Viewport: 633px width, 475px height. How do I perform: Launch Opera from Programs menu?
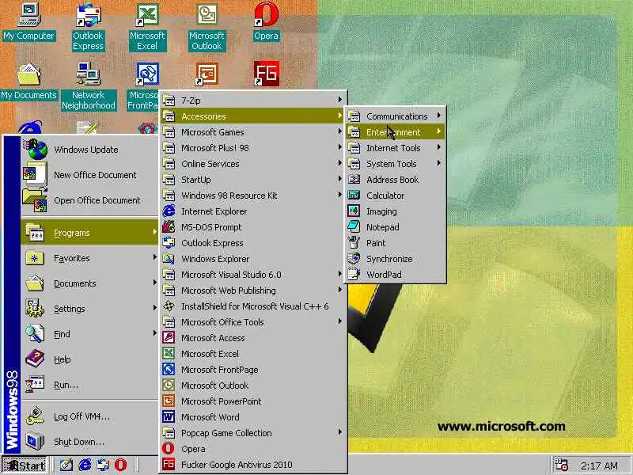[x=252, y=449]
